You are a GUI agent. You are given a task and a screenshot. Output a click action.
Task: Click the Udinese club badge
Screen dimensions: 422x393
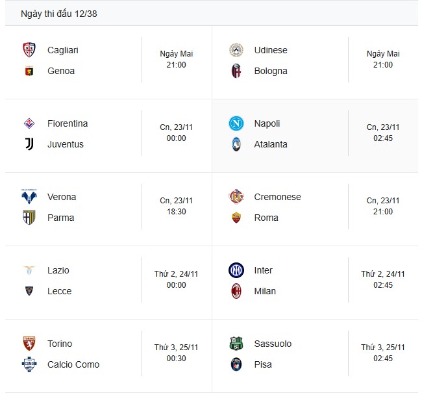coord(236,50)
